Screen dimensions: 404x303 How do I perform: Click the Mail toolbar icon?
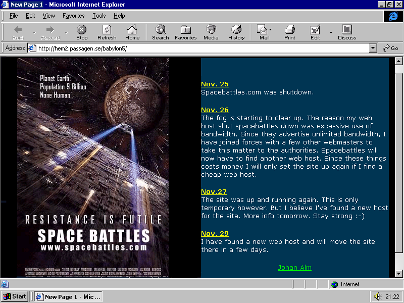[x=262, y=32]
